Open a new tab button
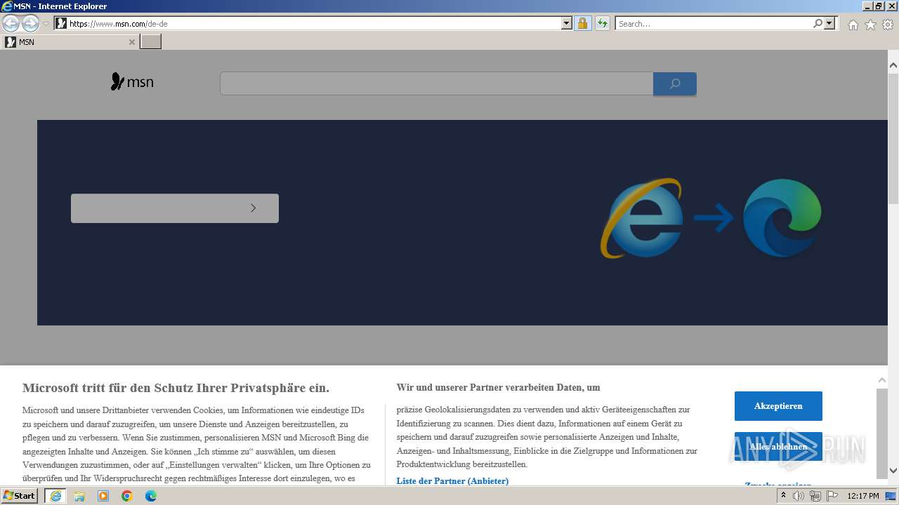Image resolution: width=899 pixels, height=505 pixels. pyautogui.click(x=150, y=42)
